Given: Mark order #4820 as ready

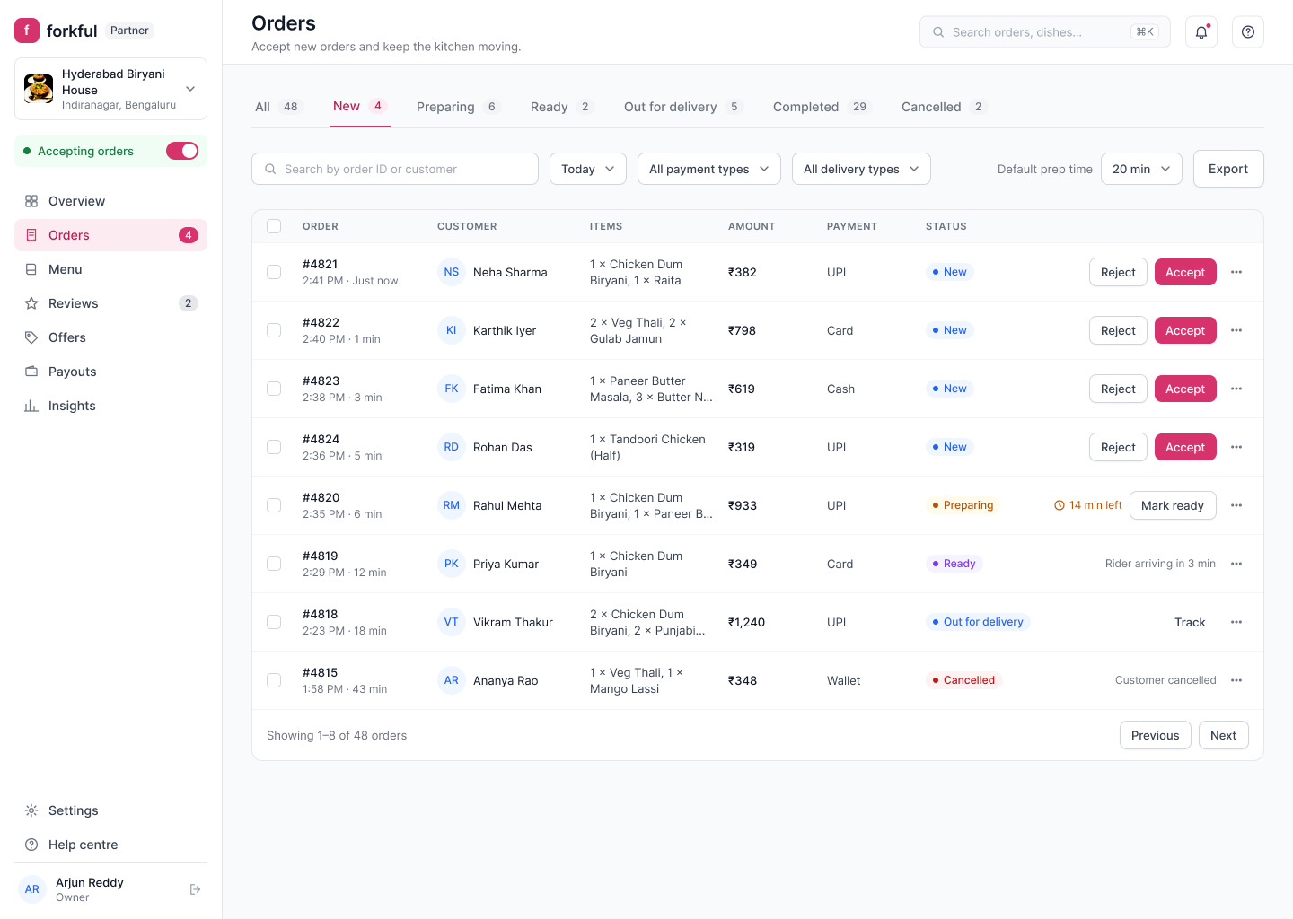Looking at the screenshot, I should pos(1173,505).
